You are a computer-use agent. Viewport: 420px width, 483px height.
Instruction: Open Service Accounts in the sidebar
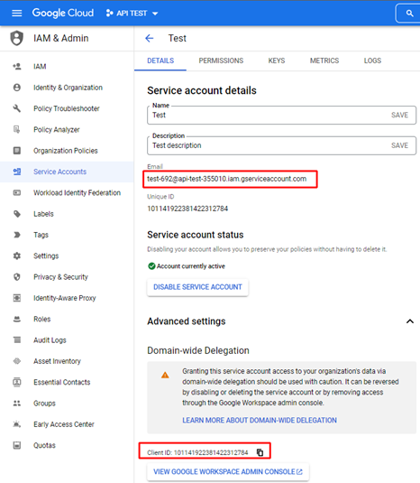[x=67, y=172]
